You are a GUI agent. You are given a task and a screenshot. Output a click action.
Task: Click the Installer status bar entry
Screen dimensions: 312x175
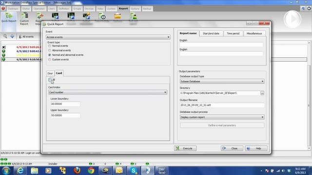(53, 164)
